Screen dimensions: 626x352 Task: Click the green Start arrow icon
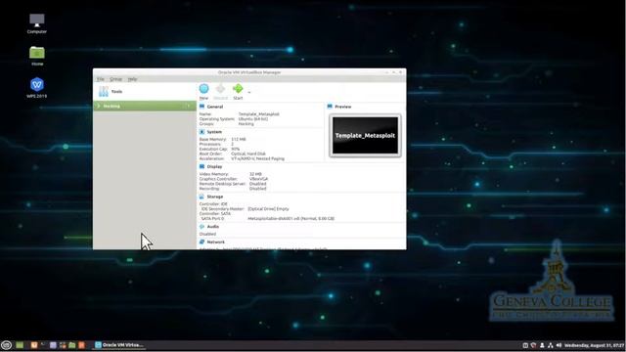click(x=238, y=88)
